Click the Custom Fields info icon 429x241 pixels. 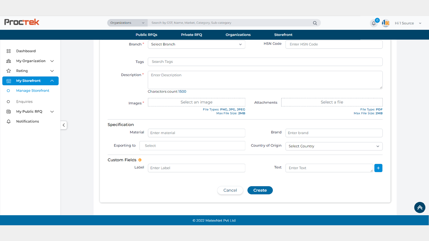coord(140,160)
